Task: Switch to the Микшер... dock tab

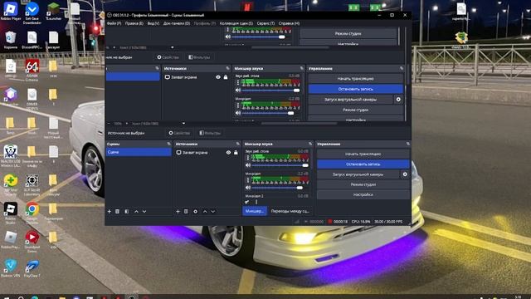Action: click(x=255, y=211)
